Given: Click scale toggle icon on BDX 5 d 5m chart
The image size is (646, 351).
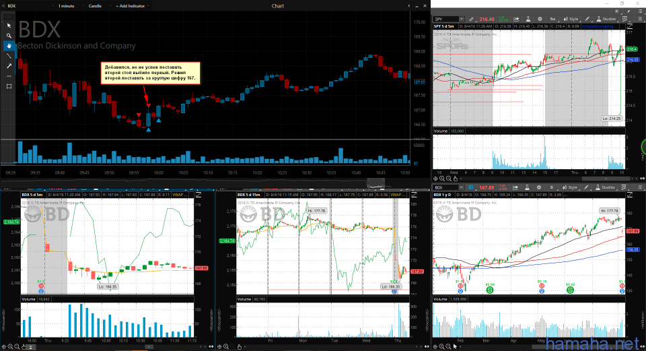Looking at the screenshot, I should click(x=198, y=195).
